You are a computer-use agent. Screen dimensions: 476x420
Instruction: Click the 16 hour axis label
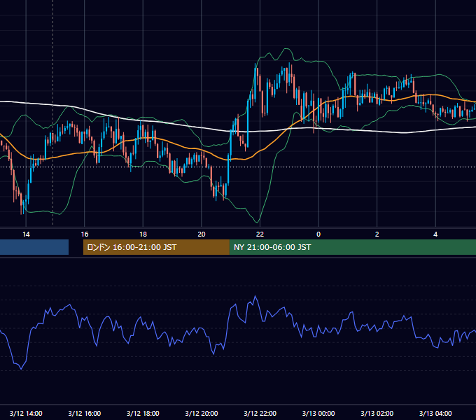[85, 234]
